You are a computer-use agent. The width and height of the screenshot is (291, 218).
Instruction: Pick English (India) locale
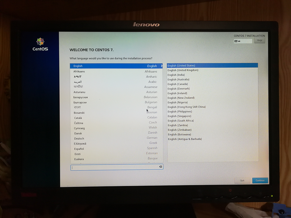click(x=212, y=75)
